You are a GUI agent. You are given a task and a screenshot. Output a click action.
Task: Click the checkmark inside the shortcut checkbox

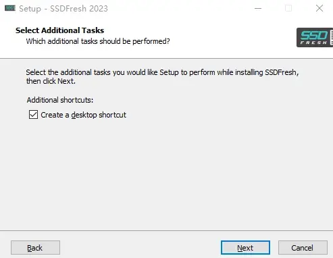pyautogui.click(x=33, y=115)
